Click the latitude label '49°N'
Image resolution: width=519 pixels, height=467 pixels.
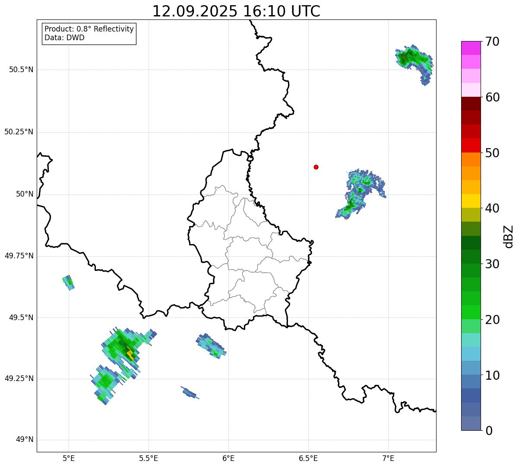(25, 440)
